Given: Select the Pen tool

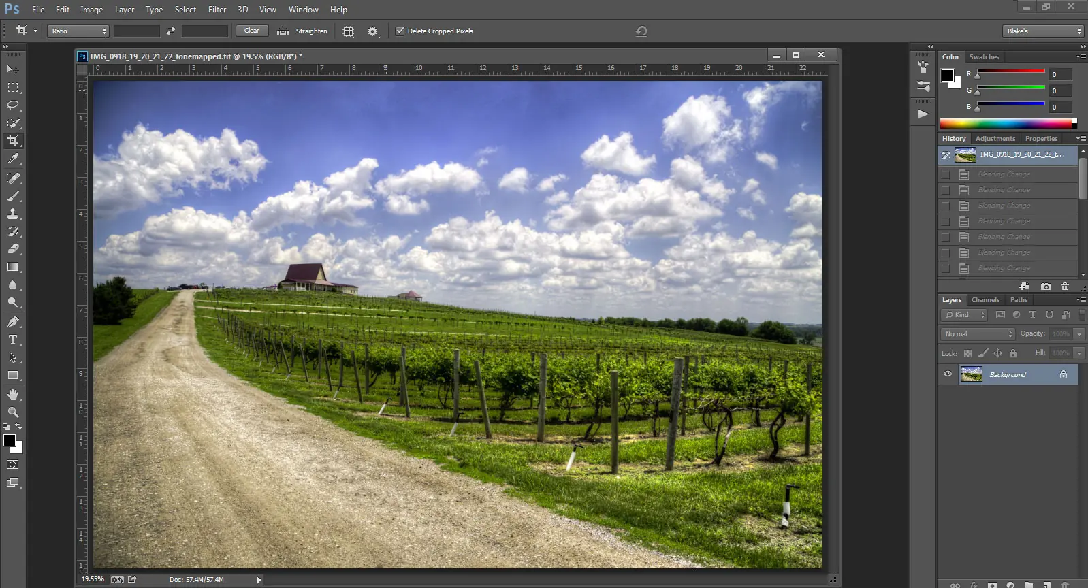Looking at the screenshot, I should 13,321.
